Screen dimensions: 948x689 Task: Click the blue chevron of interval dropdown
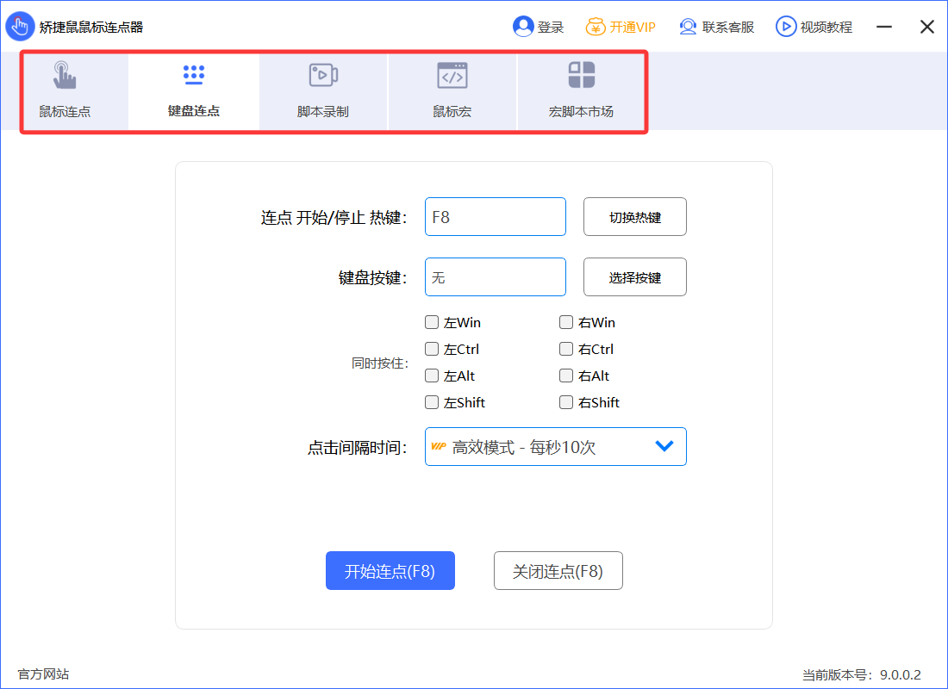[x=664, y=447]
